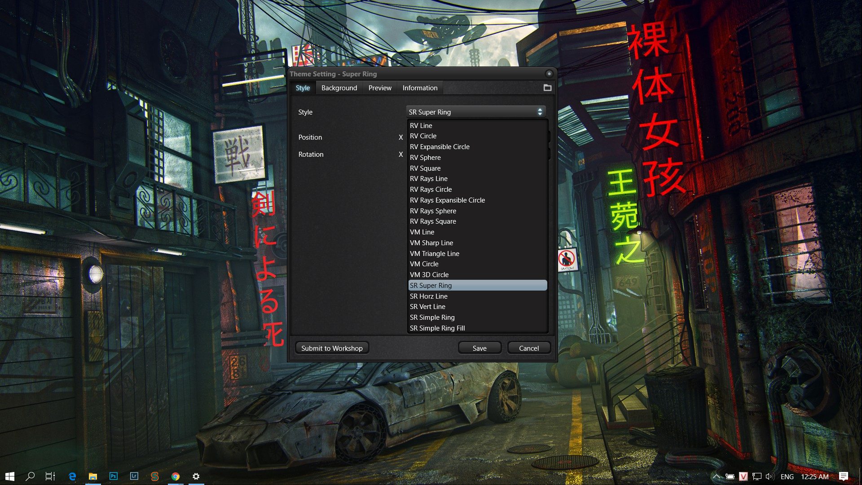The width and height of the screenshot is (862, 485).
Task: Save the theme settings
Action: click(x=479, y=348)
